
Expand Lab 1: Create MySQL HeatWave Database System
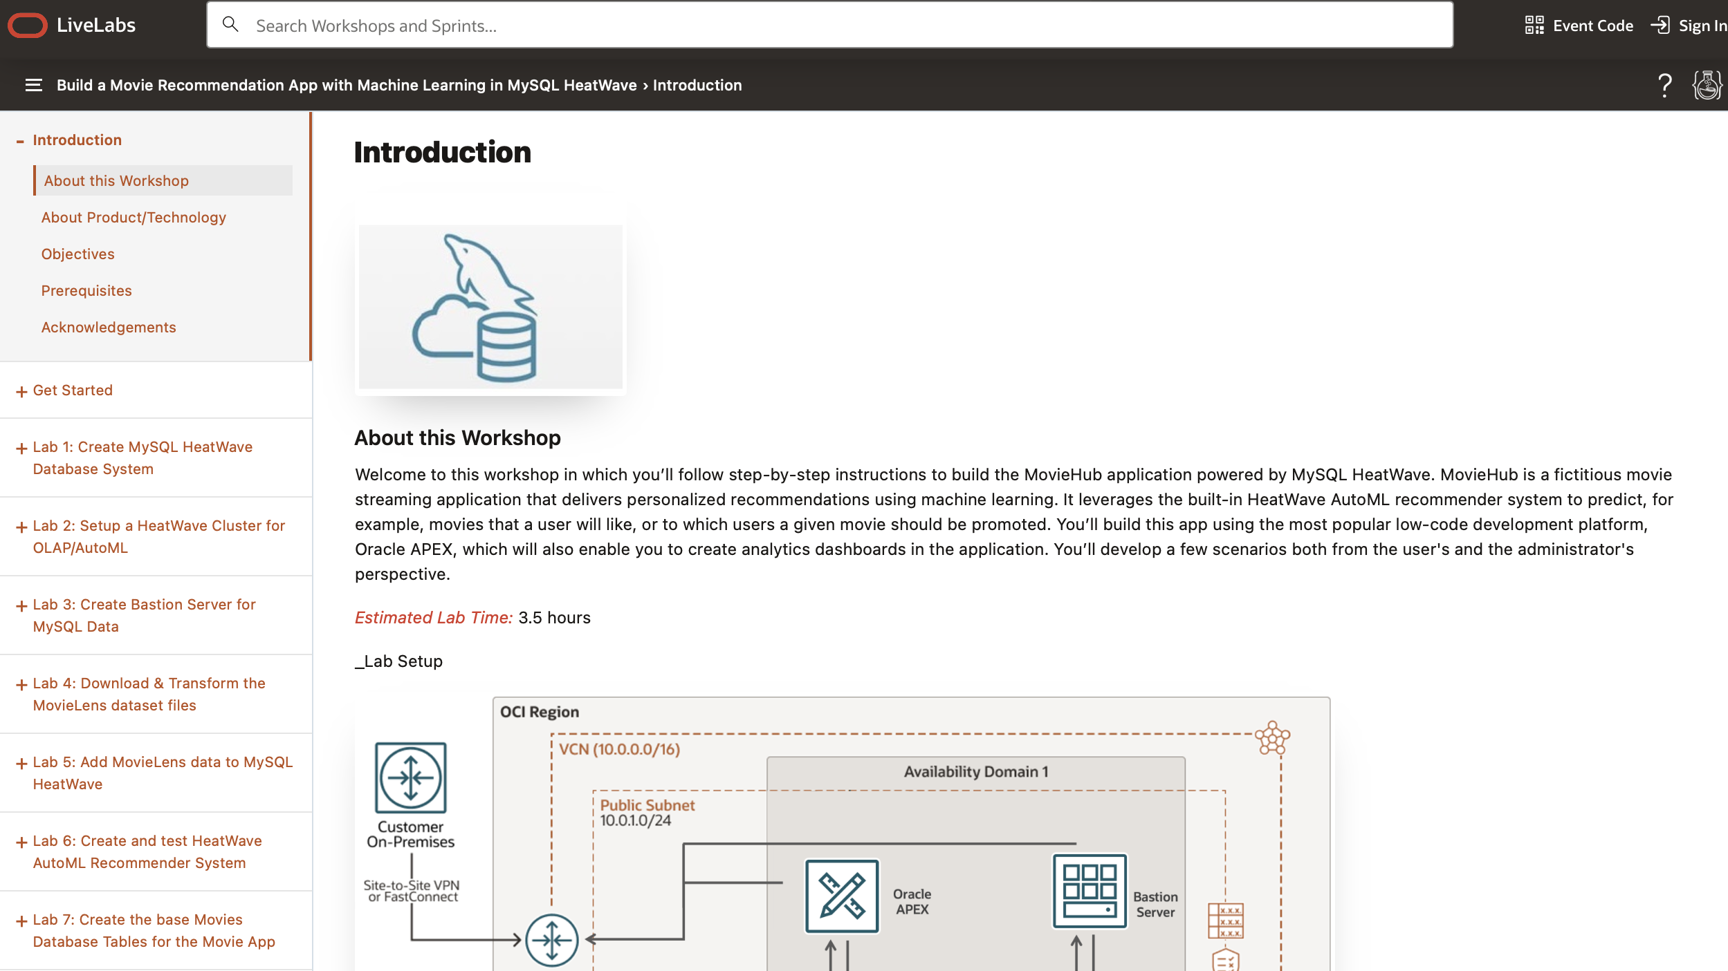20,448
